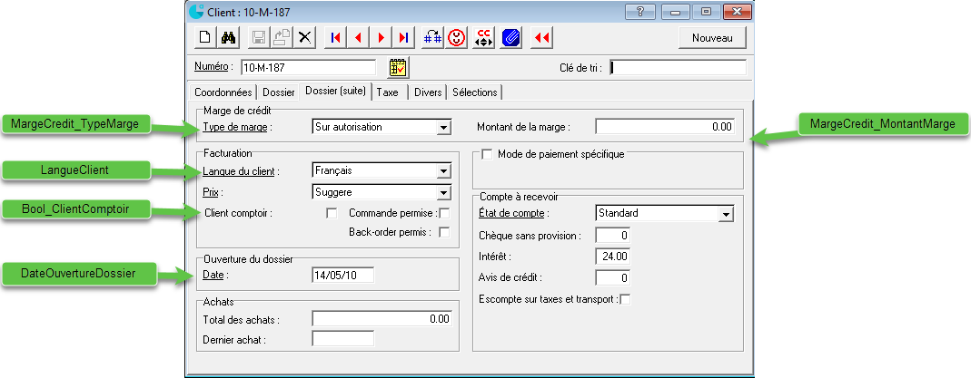Open attachments with the paperclip icon

click(510, 37)
